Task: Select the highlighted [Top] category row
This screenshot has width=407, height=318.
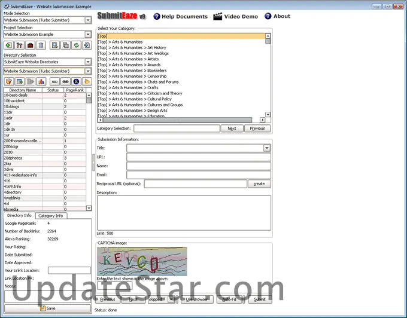Action: pyautogui.click(x=181, y=36)
